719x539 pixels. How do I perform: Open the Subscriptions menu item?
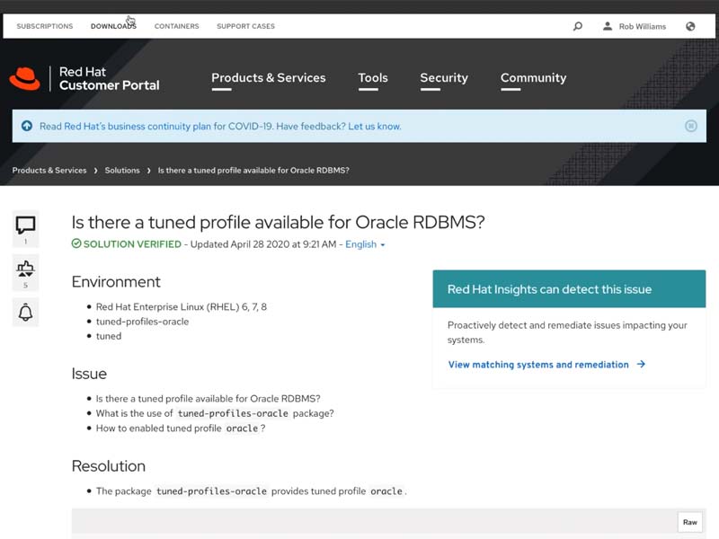pos(45,26)
